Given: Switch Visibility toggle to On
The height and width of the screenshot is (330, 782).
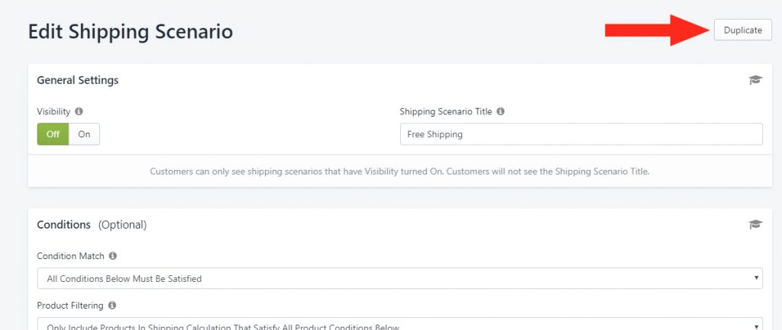Looking at the screenshot, I should coord(84,134).
